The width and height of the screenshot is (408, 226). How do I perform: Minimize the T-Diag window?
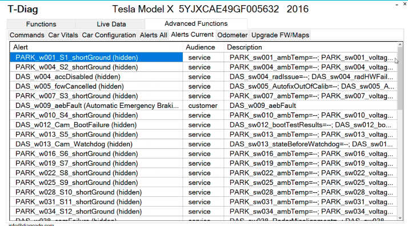[397, 5]
